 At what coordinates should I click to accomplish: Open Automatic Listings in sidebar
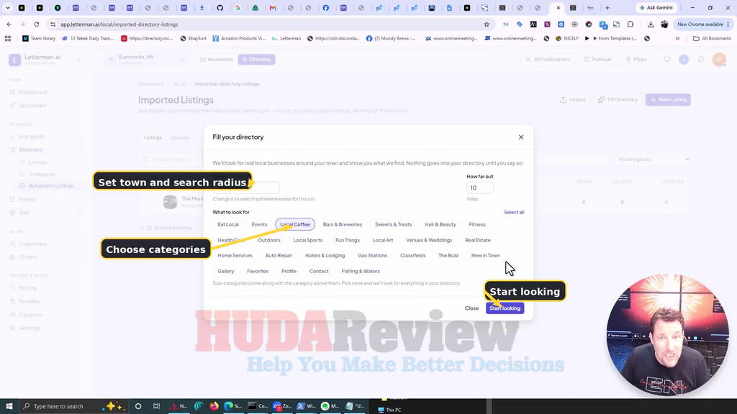tap(51, 186)
